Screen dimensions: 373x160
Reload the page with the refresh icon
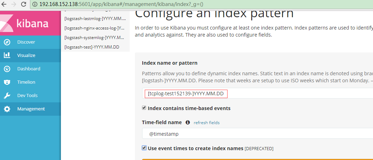[24, 4]
